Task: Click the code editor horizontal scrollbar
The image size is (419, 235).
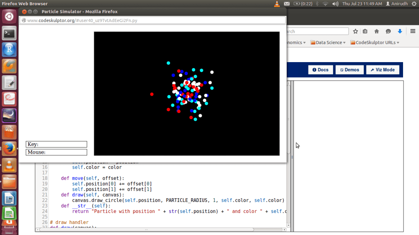Action: [x=146, y=230]
